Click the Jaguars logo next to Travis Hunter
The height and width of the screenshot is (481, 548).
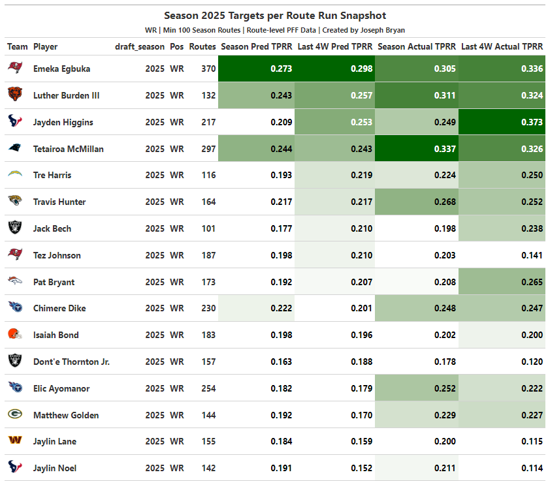click(14, 202)
